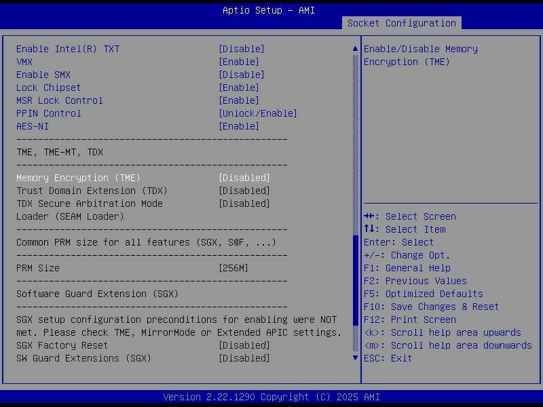The image size is (543, 407).
Task: Click the Version 2.22.1290 copyright footer
Action: click(x=271, y=397)
